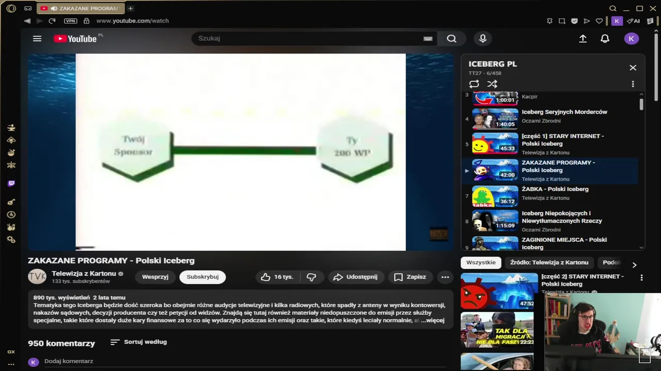Image resolution: width=661 pixels, height=371 pixels.
Task: Click the ZAKAZANE PROGRAMY playlist entry
Action: (552, 171)
